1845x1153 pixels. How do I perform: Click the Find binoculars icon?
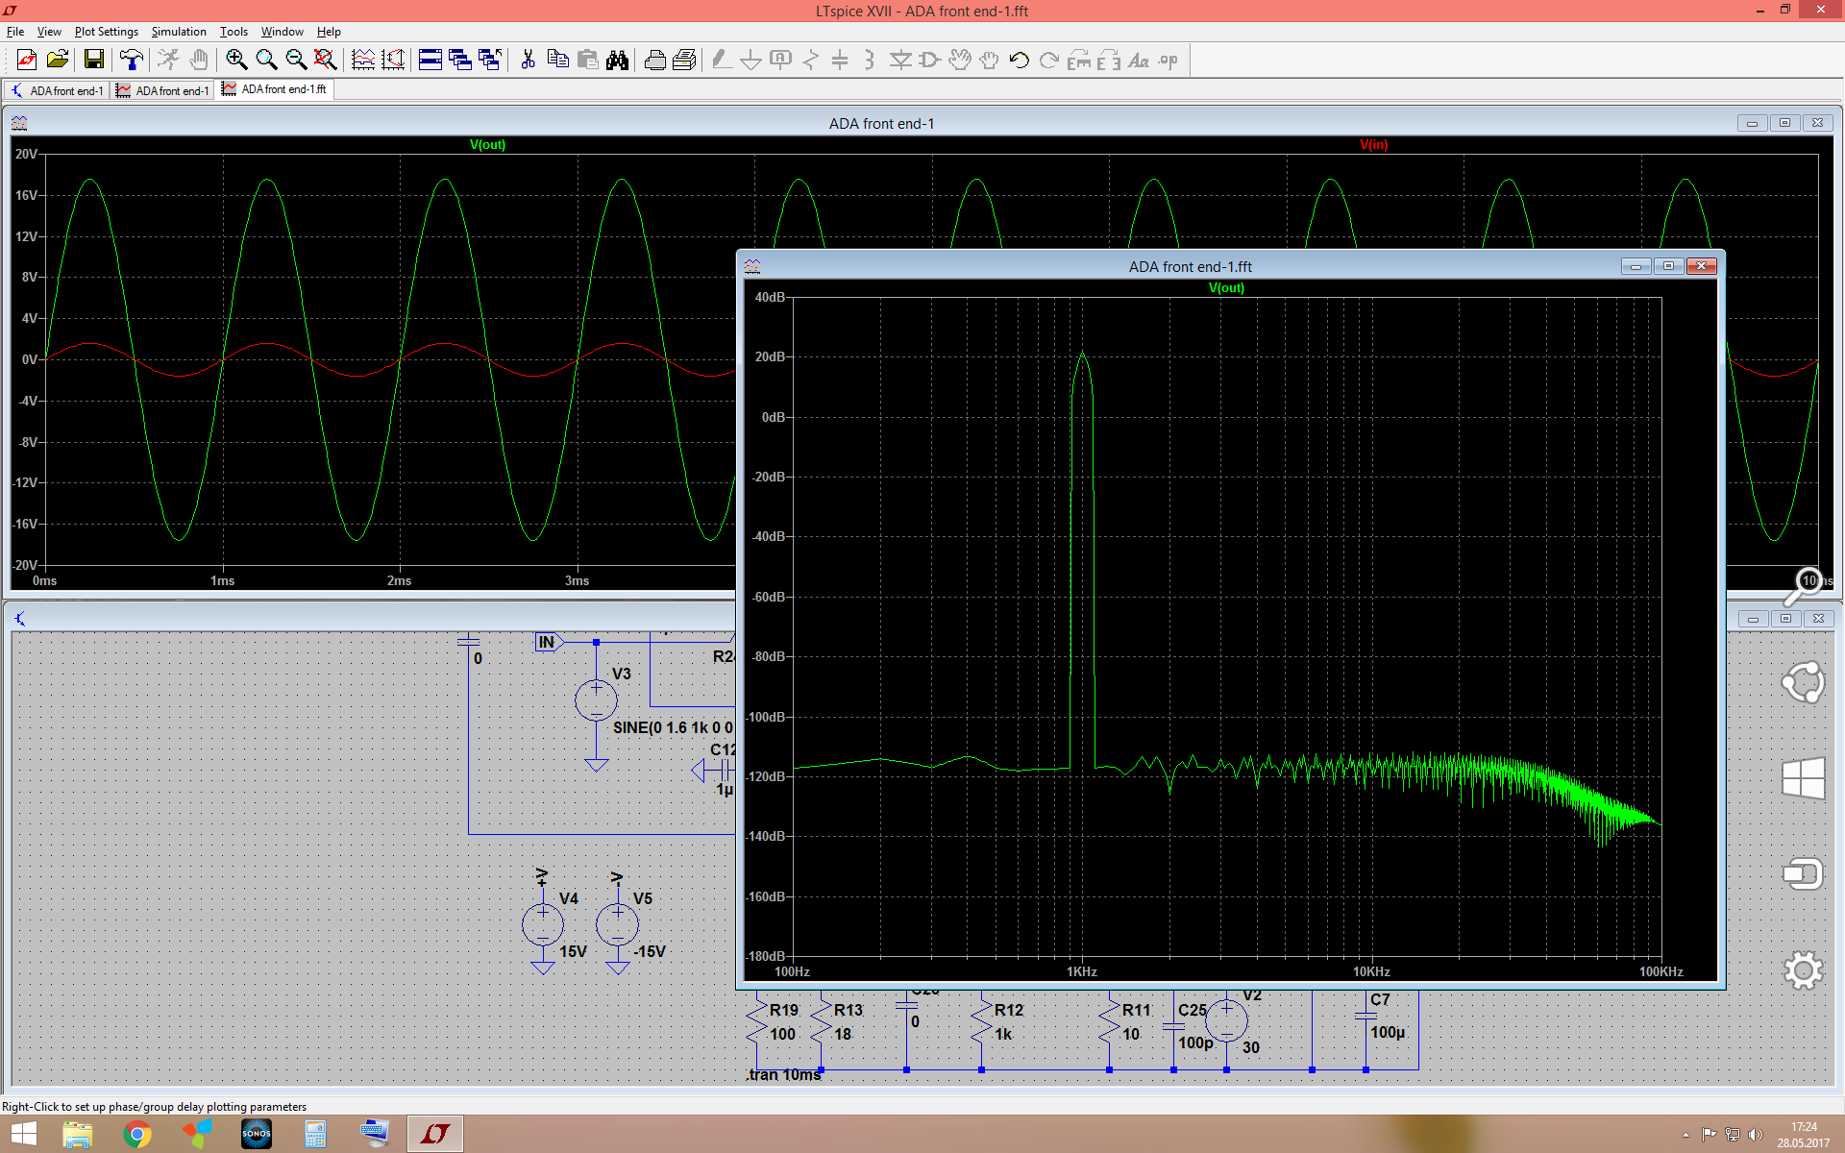point(617,60)
